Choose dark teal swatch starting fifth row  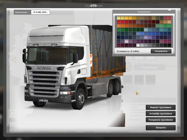(119, 34)
